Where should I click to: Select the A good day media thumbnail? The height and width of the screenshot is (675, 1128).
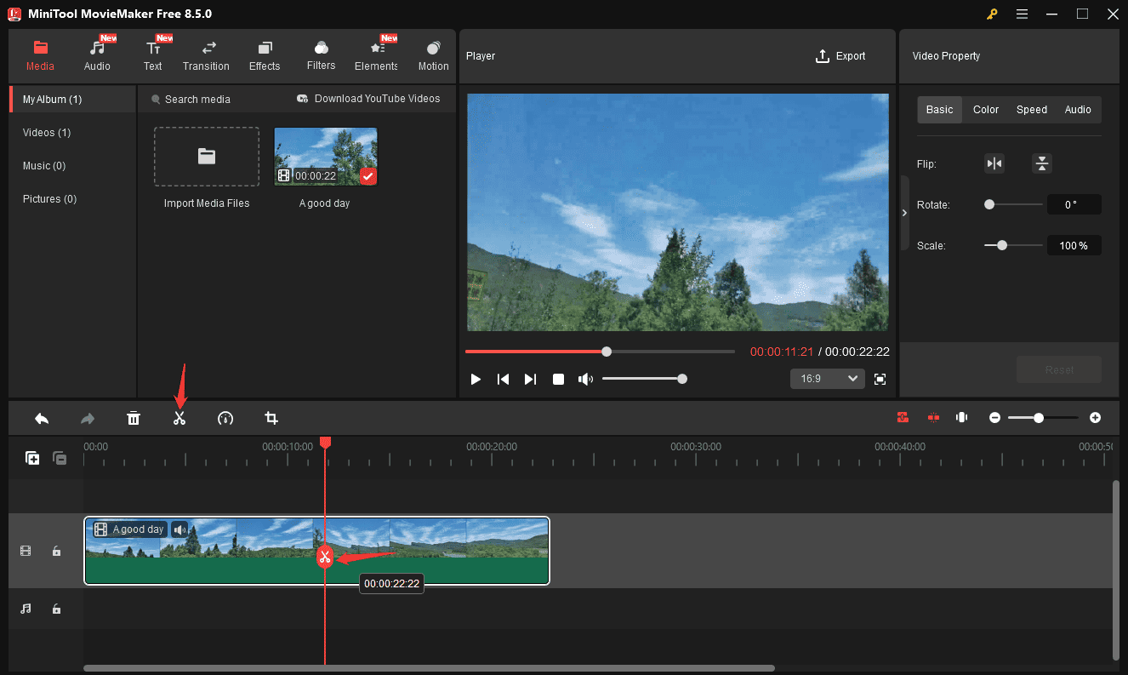[x=326, y=156]
